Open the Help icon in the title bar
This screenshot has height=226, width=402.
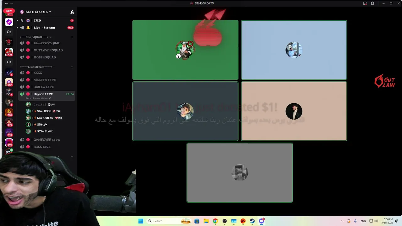pos(372,3)
